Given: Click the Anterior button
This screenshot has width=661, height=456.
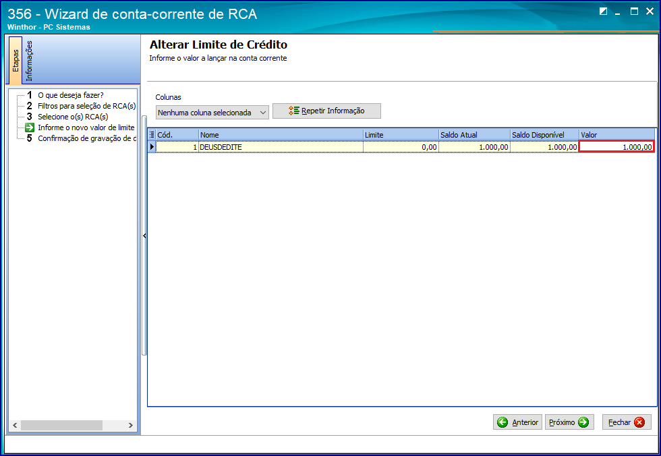Looking at the screenshot, I should click(x=518, y=422).
